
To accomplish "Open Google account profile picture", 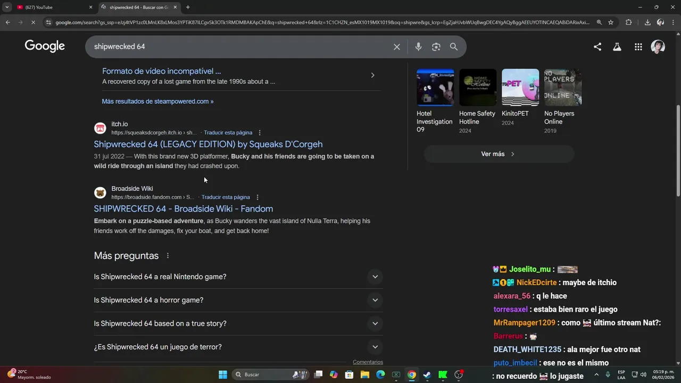I will coord(658,47).
